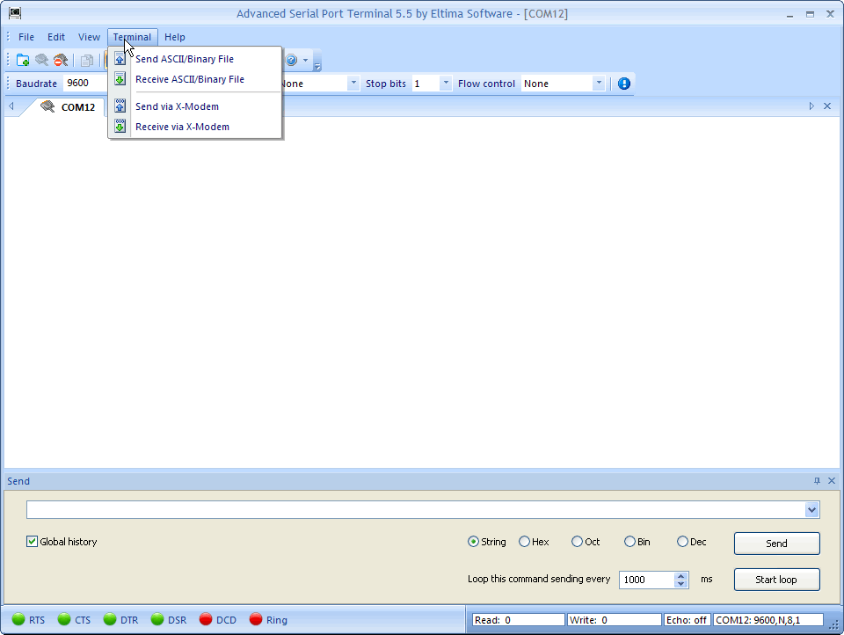This screenshot has width=844, height=635.
Task: Open a new connection with the folder-plus toolbar icon
Action: (22, 60)
